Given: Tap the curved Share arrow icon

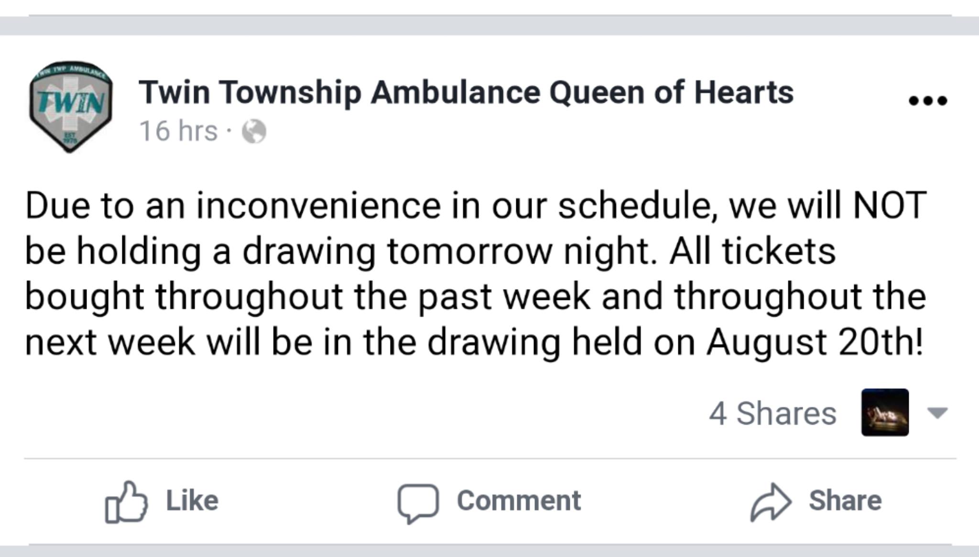Looking at the screenshot, I should click(771, 502).
